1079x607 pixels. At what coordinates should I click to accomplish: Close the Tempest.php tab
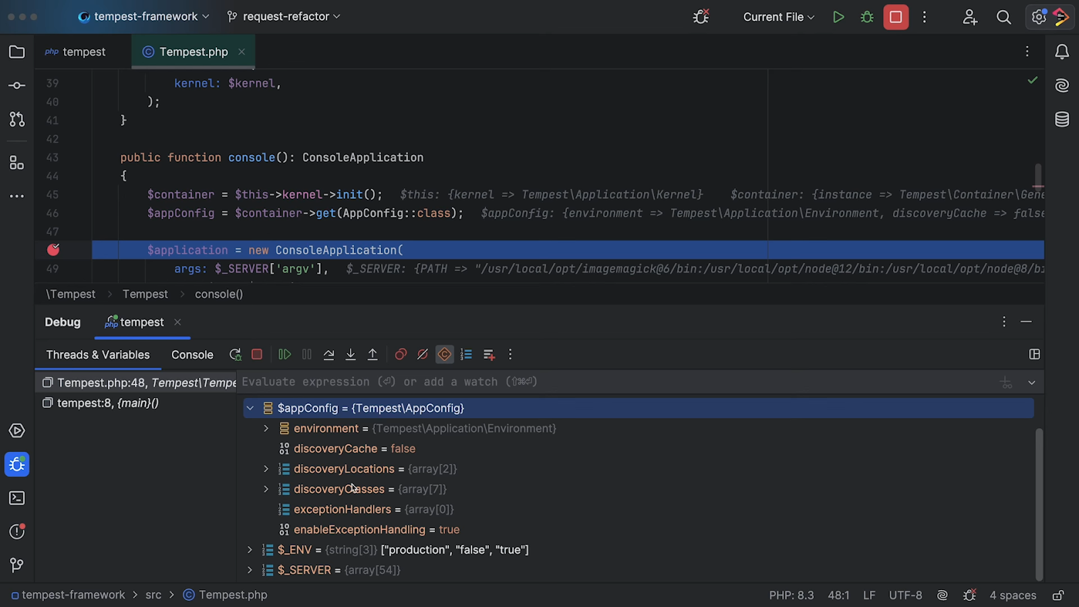point(241,52)
